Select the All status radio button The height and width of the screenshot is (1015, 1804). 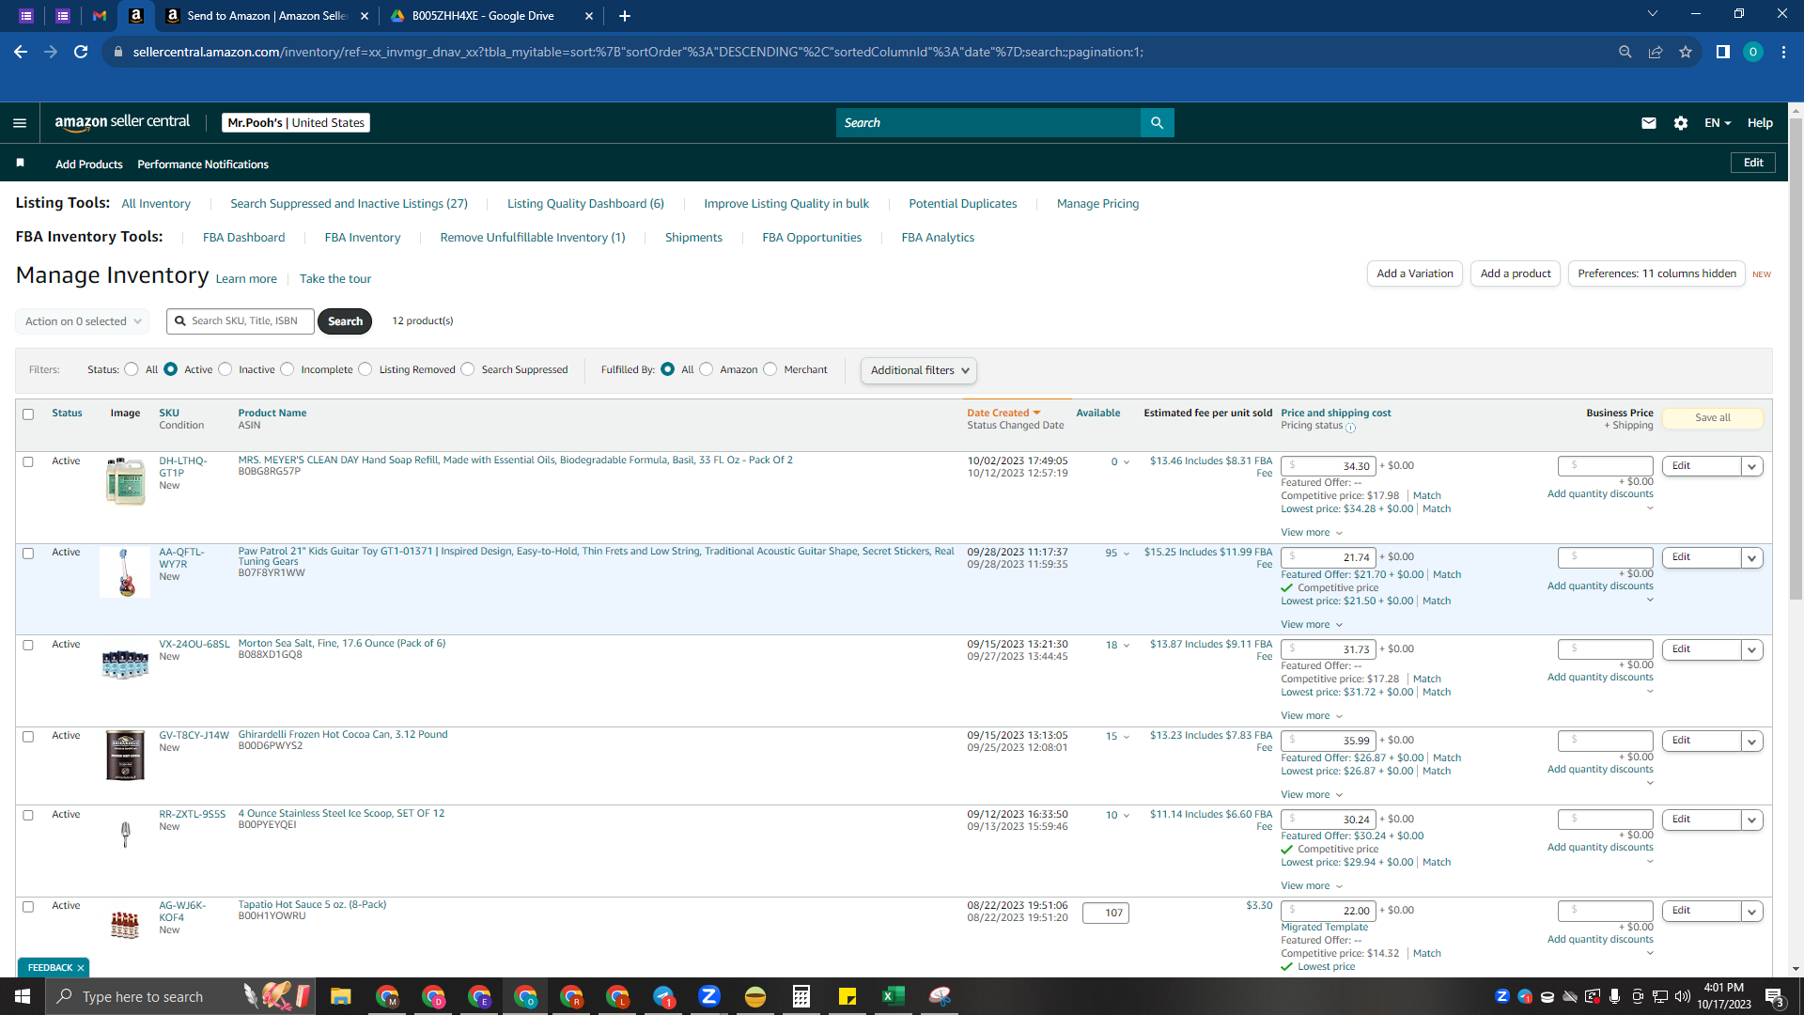click(132, 369)
